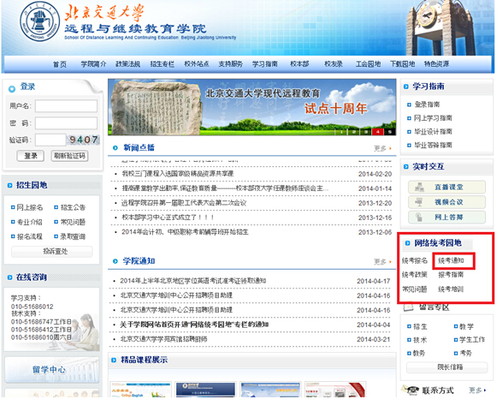Open notice 关于学院网站首页开通网络统考园地专栏的通知

[194, 325]
